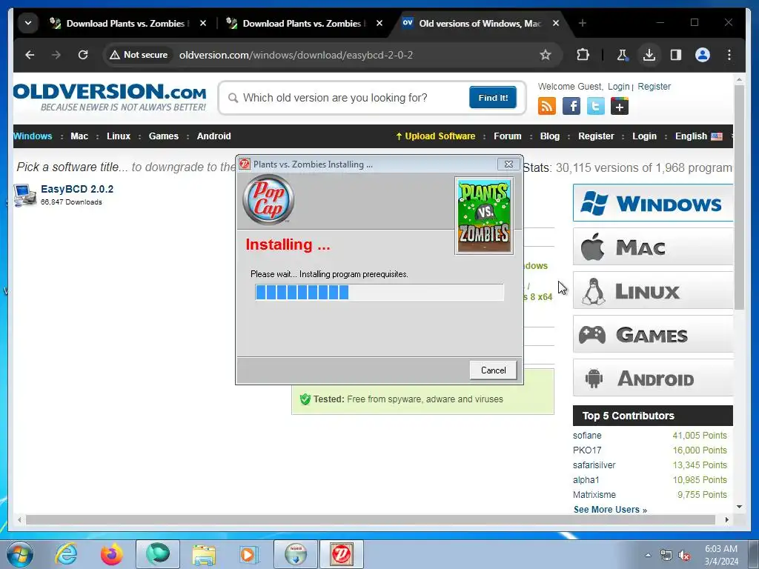Click See More Users link
This screenshot has height=569, width=759.
(x=610, y=510)
